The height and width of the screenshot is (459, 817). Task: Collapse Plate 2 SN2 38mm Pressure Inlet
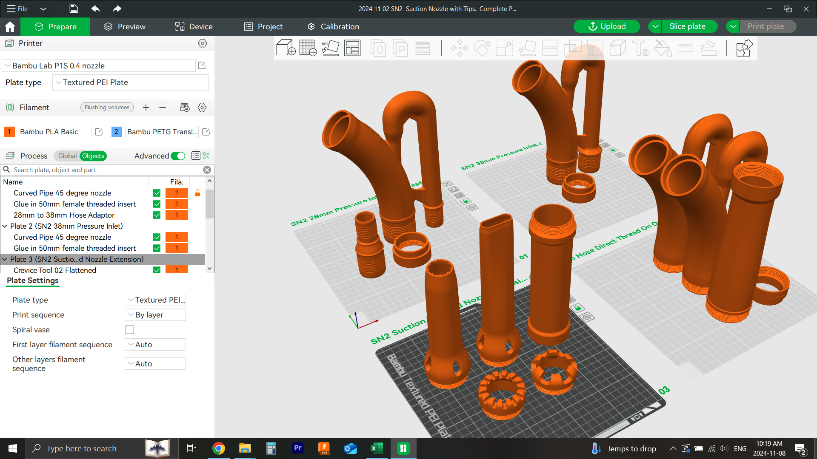(x=5, y=226)
